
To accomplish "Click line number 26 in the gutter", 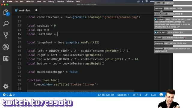I will point(19,80).
